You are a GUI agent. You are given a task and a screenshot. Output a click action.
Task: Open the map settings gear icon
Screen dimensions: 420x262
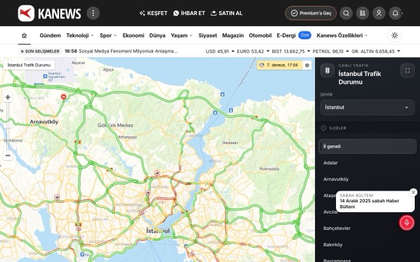pyautogui.click(x=307, y=65)
